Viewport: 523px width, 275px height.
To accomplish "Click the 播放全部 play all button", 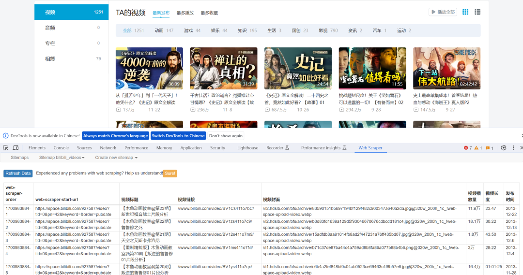I will pos(443,12).
